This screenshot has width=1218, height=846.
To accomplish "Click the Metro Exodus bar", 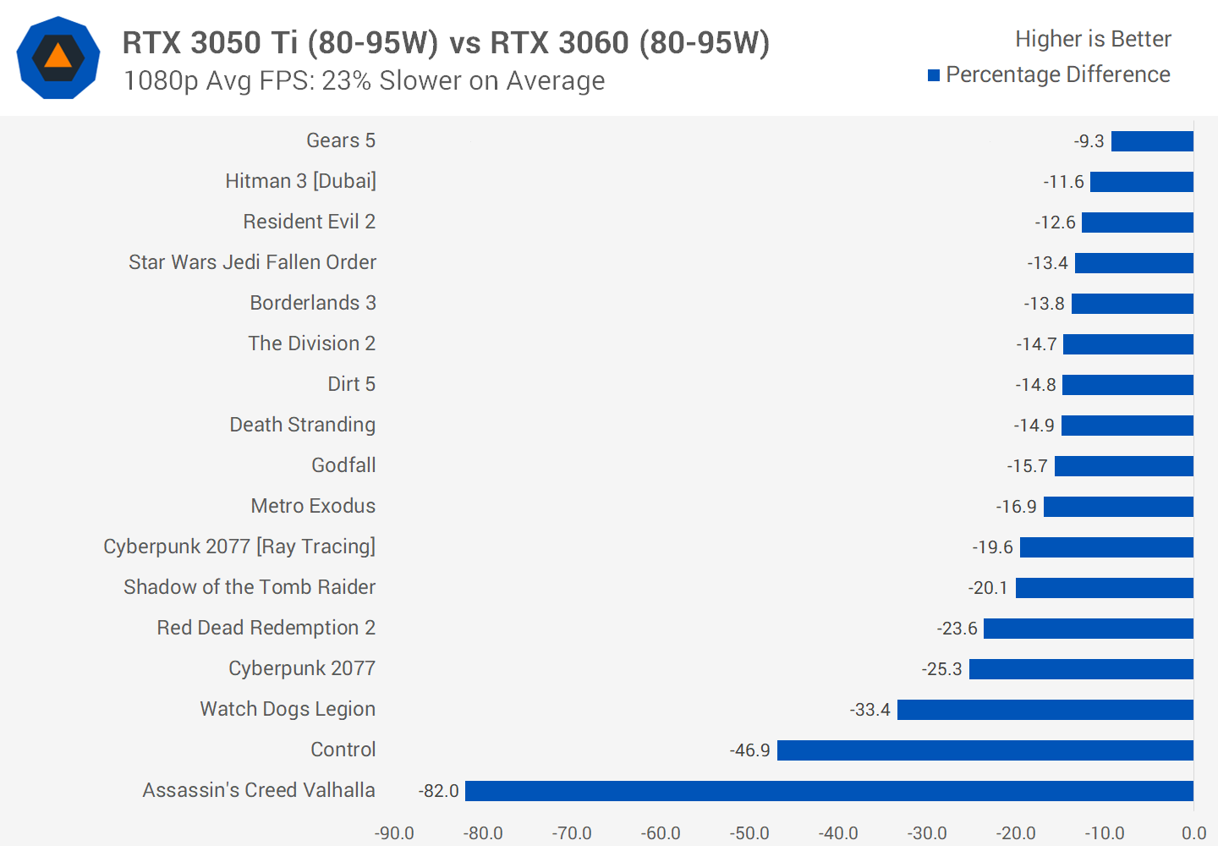I will (x=1118, y=507).
